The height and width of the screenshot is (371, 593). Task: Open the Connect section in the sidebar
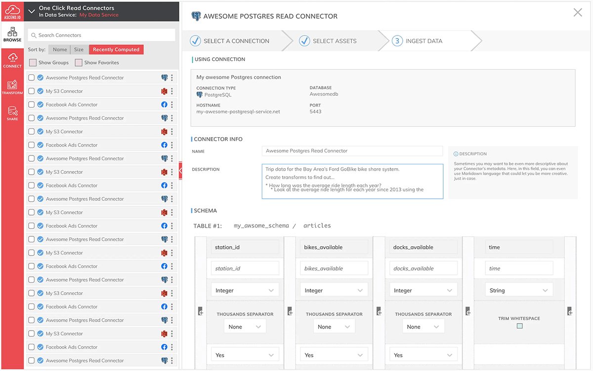[11, 60]
